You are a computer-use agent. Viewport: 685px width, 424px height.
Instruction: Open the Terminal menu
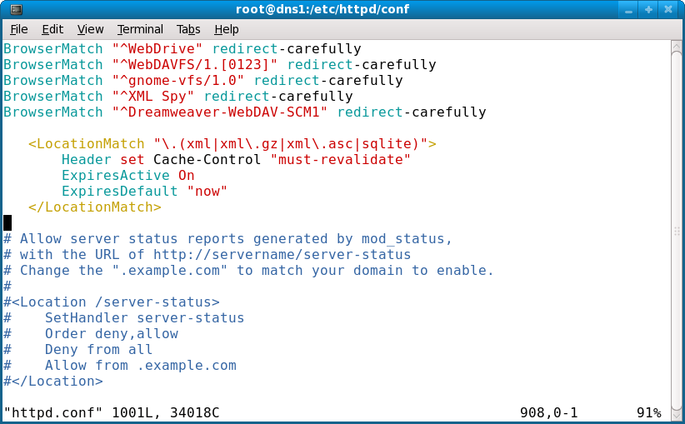coord(140,29)
